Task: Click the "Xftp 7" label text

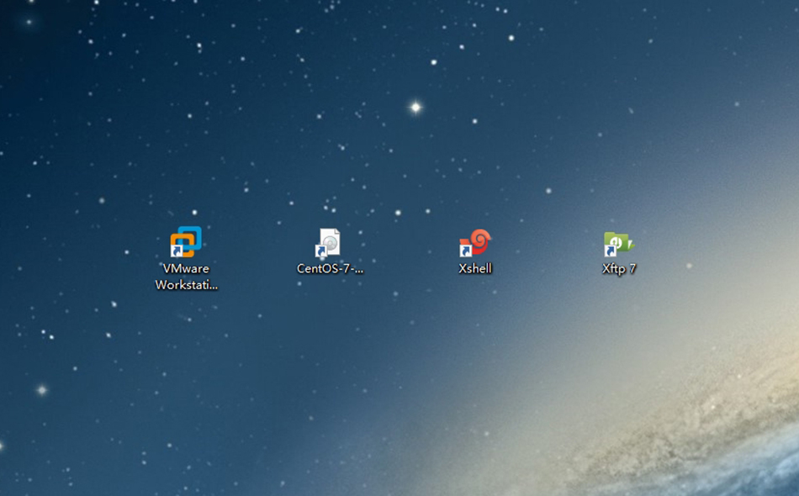Action: coord(619,269)
